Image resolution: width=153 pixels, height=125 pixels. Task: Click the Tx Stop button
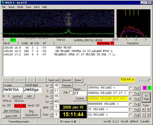[x=146, y=97]
